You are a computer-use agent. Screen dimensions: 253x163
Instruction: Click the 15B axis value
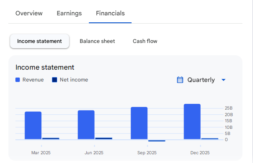[228, 121]
